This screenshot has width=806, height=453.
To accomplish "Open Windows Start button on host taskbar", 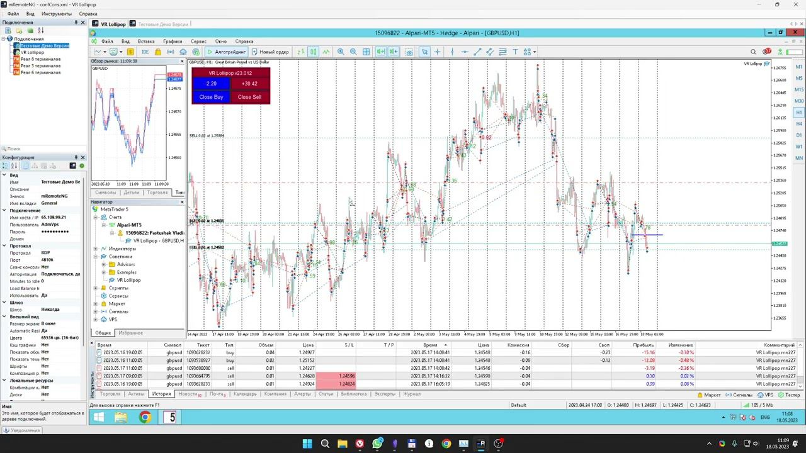I will click(307, 444).
